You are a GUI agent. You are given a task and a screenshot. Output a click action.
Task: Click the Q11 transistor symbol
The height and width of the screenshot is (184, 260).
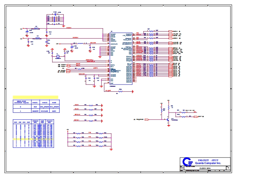tap(168, 119)
